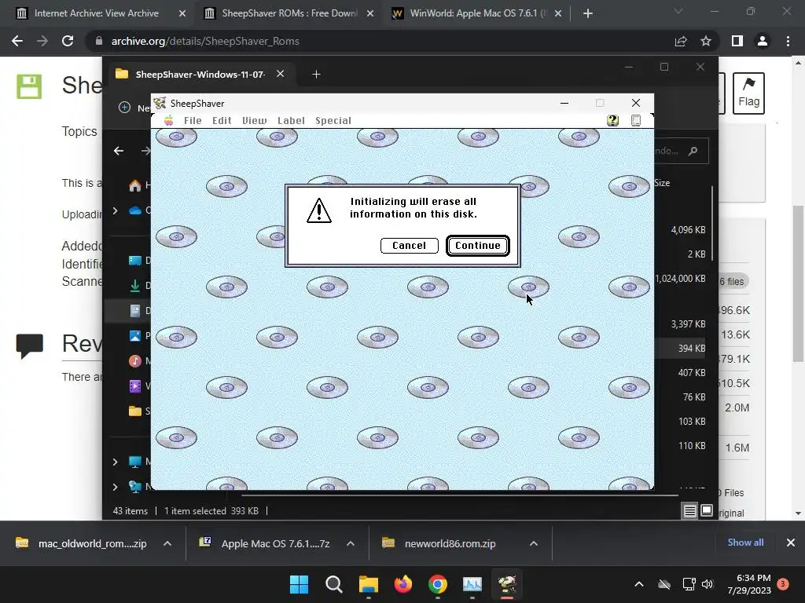Viewport: 805px width, 603px height.
Task: Switch to WinWorld Apple Mac OS 7.6.1 tab
Action: [x=476, y=13]
